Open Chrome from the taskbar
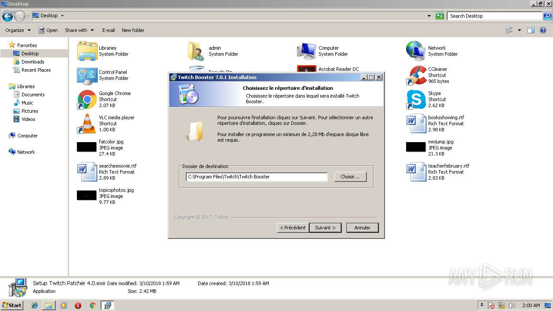 [92, 305]
